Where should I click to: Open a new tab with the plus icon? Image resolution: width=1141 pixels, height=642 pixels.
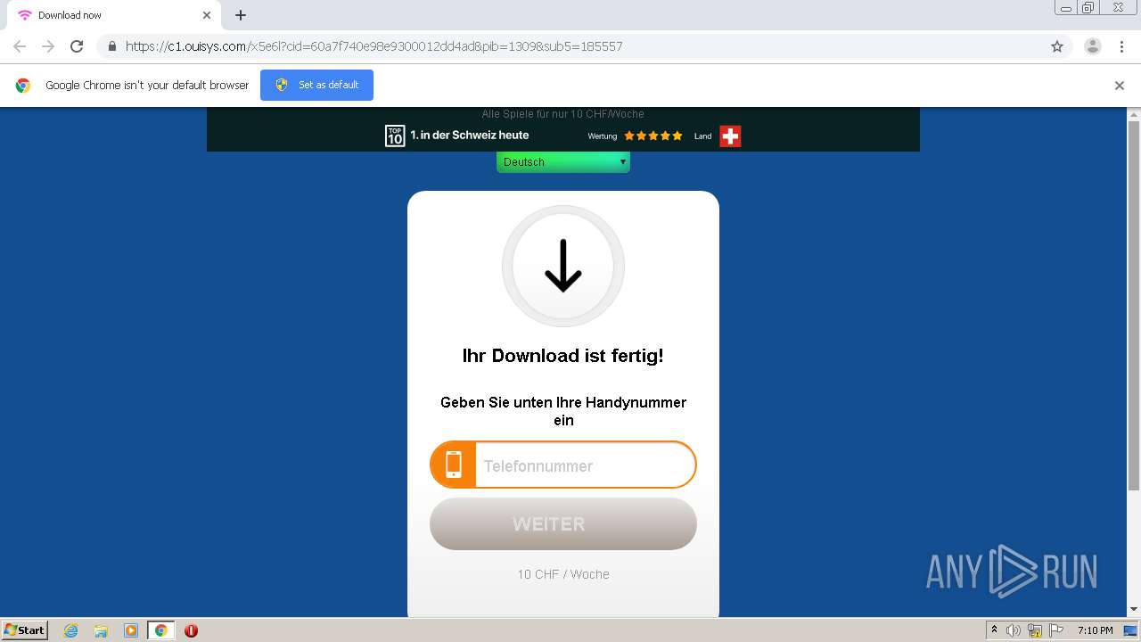241,15
